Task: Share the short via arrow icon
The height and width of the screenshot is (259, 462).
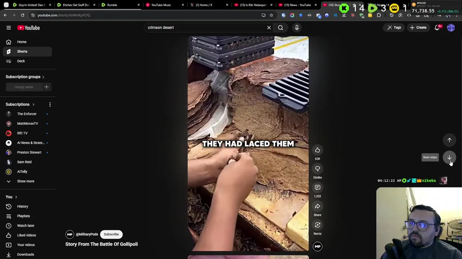Action: [x=318, y=206]
